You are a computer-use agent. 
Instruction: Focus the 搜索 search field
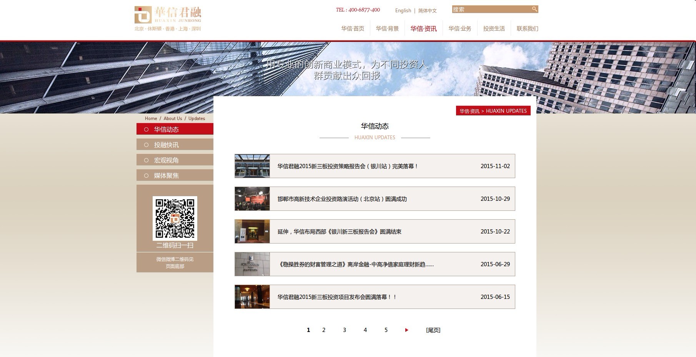tap(491, 9)
